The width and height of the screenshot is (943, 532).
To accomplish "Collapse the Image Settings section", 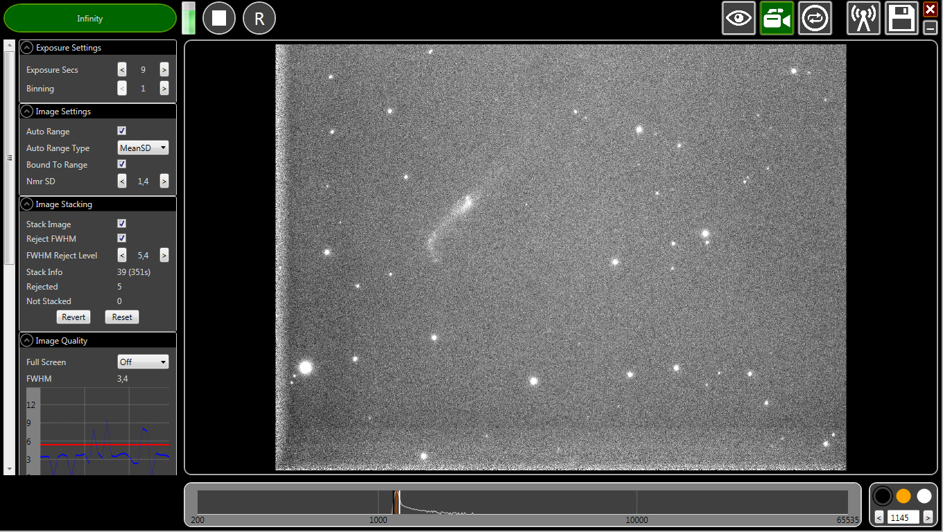I will point(27,112).
